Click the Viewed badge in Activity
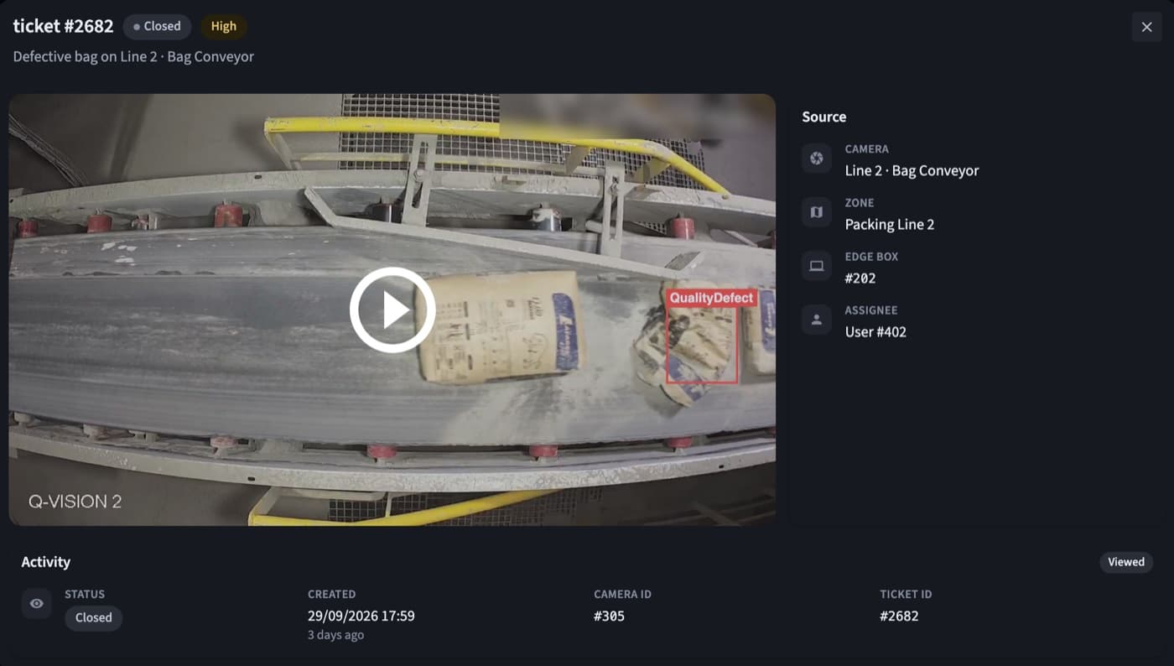 pos(1126,562)
